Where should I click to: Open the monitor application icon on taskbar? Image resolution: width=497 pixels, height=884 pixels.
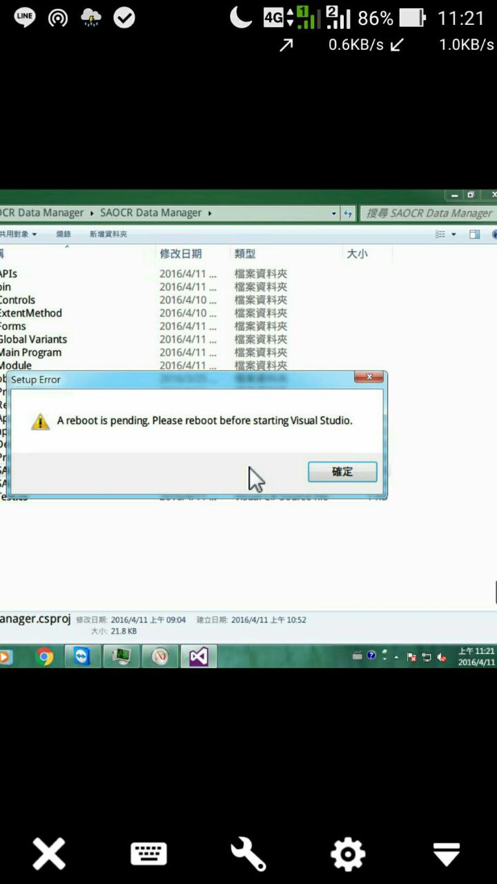point(121,656)
